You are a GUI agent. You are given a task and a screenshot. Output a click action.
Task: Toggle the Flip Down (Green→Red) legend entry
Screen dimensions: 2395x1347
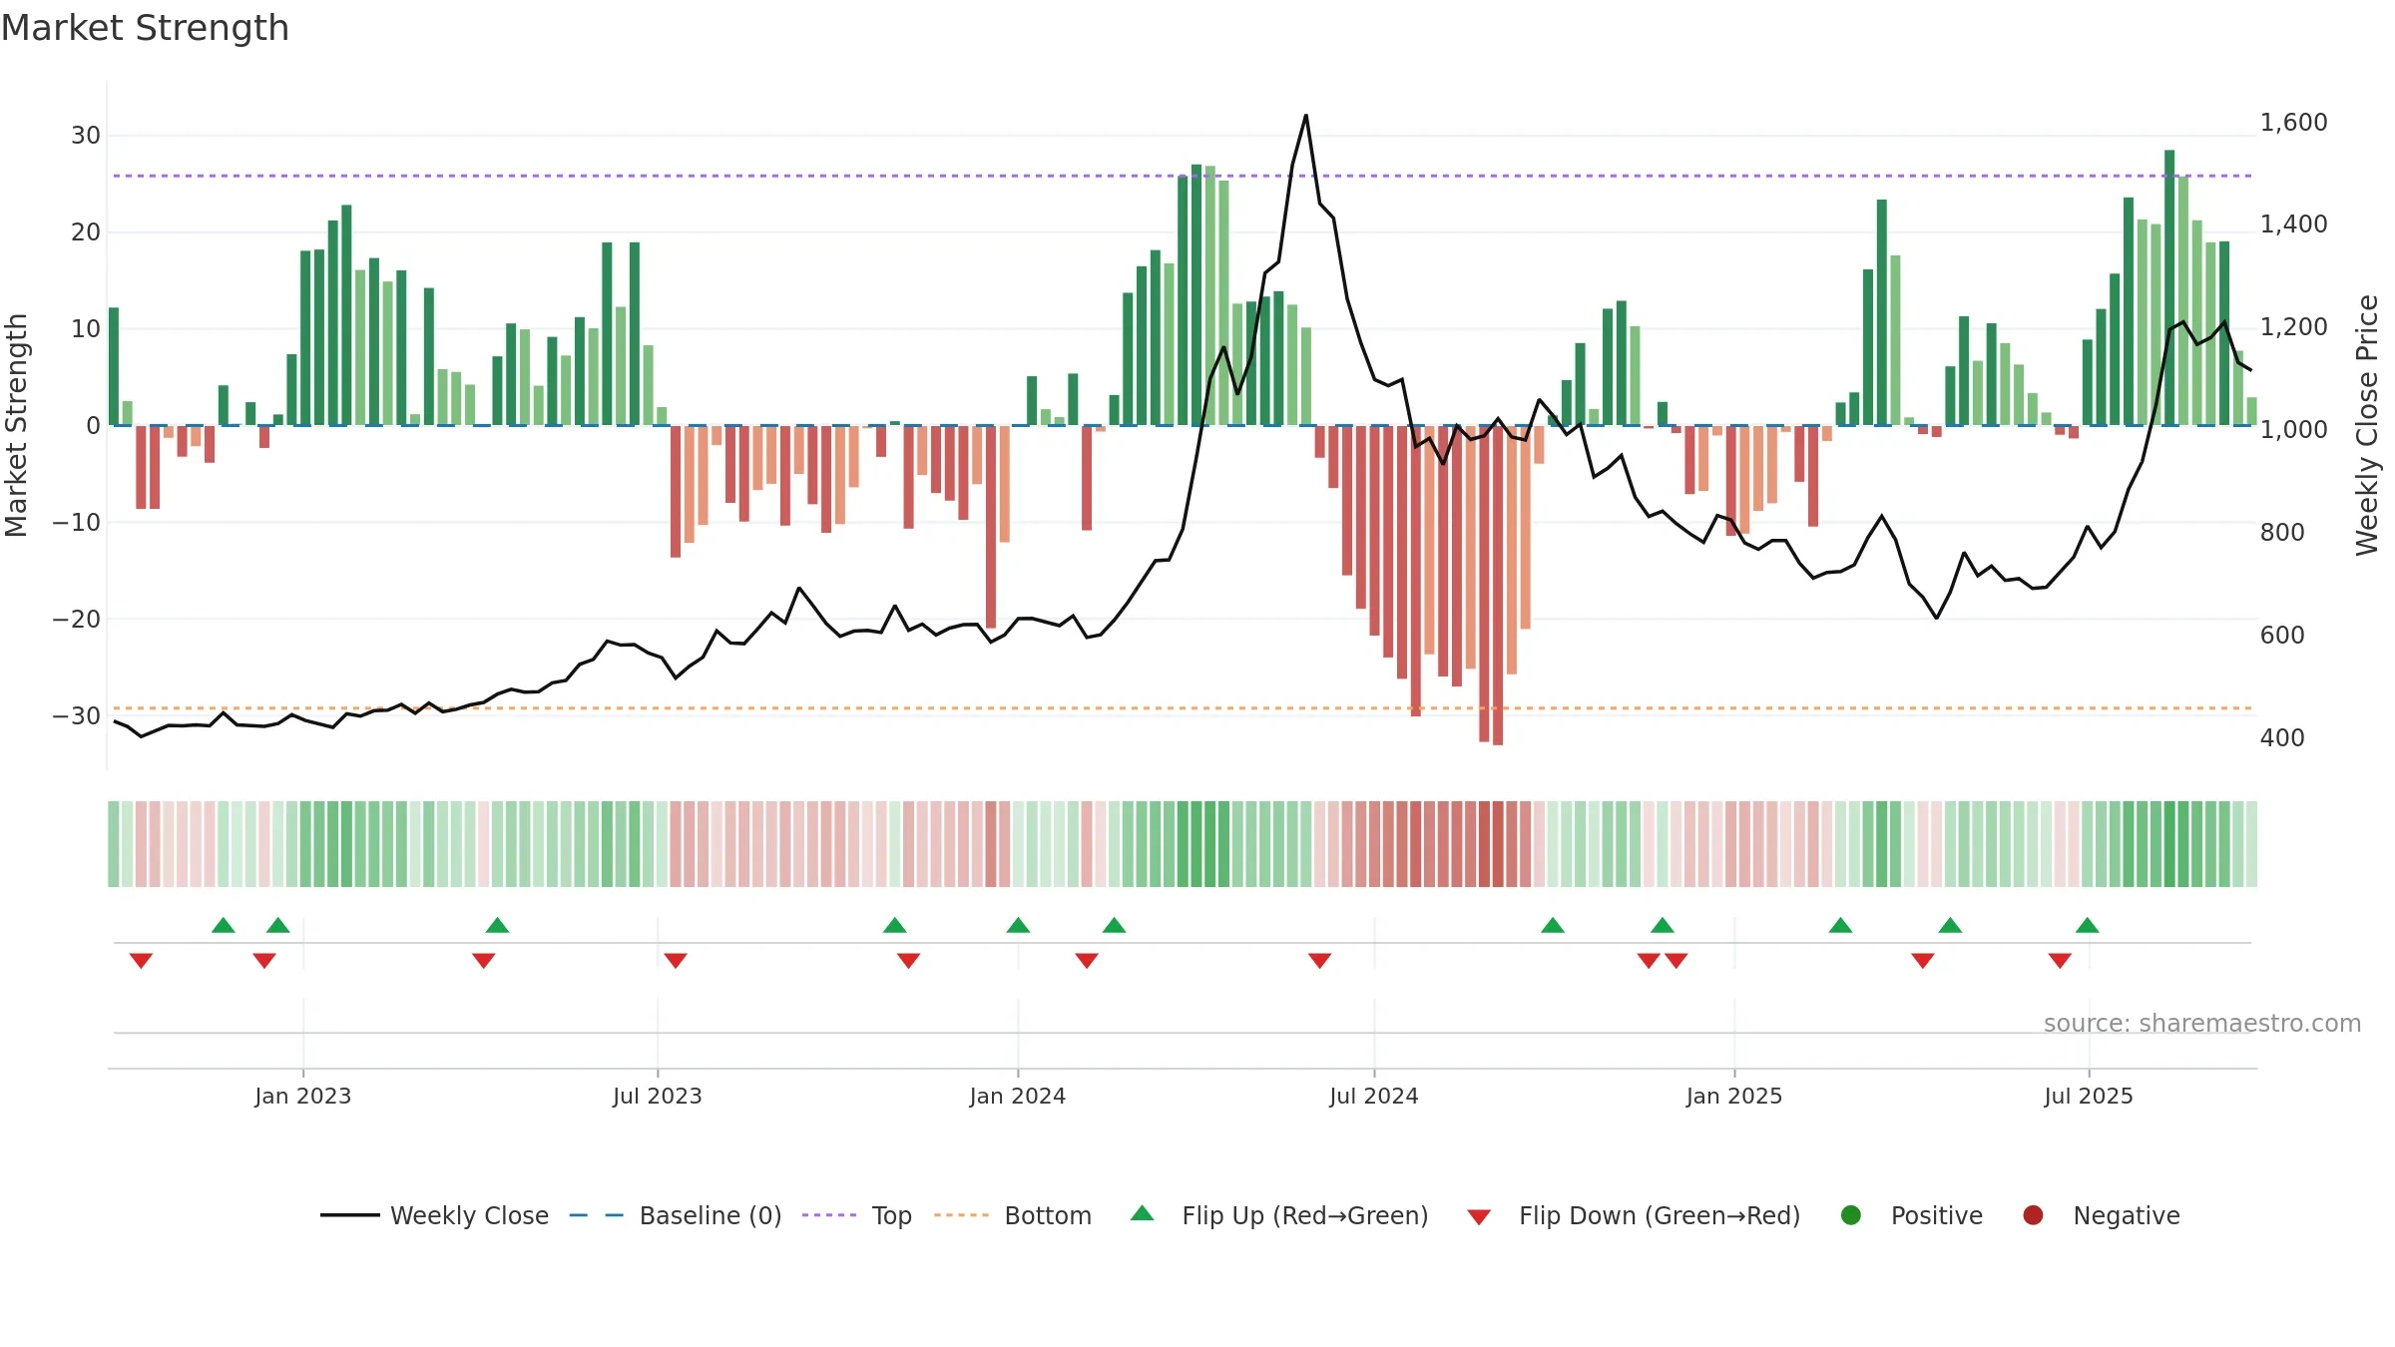pos(1634,1215)
